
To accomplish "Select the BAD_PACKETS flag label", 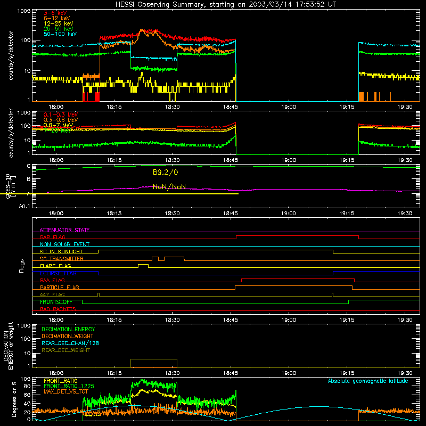I will pyautogui.click(x=58, y=309).
